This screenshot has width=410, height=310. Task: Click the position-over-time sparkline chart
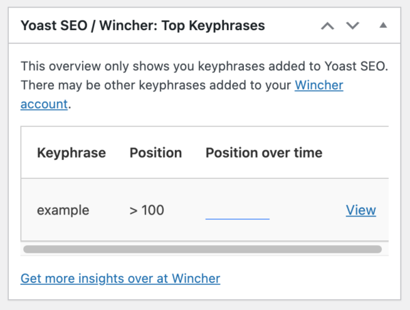click(x=237, y=217)
